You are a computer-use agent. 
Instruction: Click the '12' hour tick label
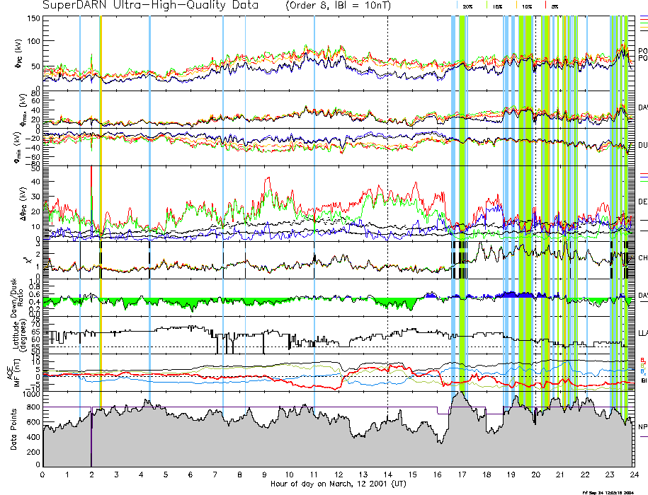339,474
